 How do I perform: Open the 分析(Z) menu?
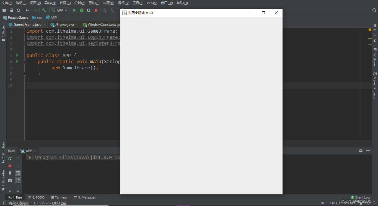pyautogui.click(x=80, y=3)
